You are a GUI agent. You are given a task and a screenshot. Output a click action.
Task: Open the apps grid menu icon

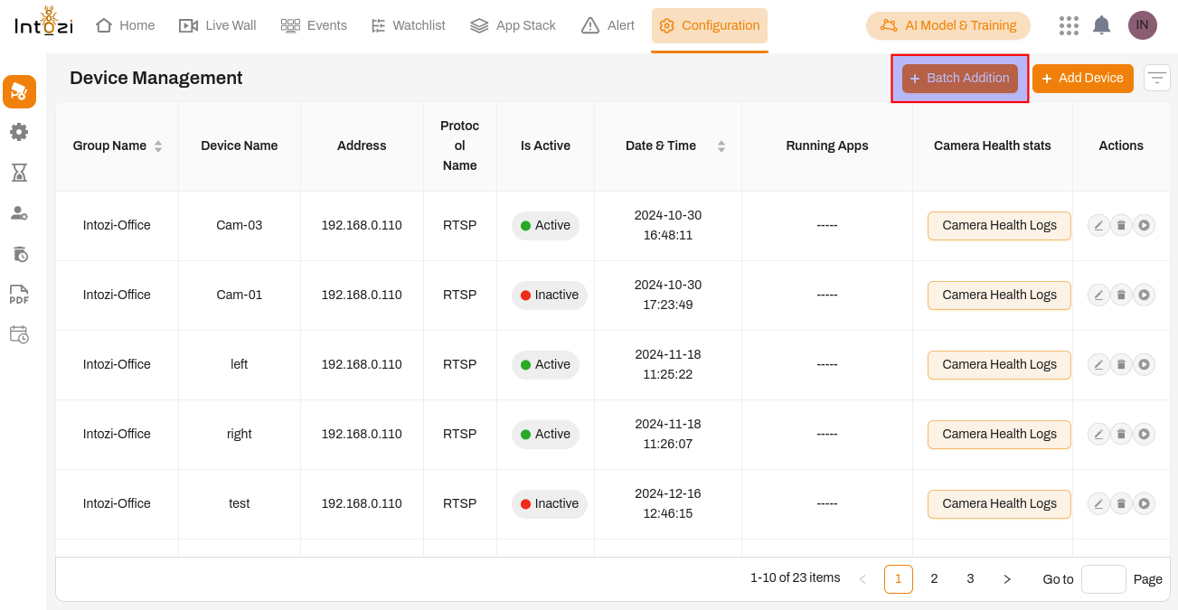pyautogui.click(x=1069, y=25)
